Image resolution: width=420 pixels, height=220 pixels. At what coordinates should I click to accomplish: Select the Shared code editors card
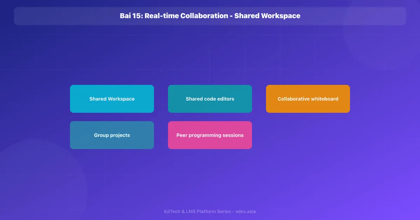(210, 99)
